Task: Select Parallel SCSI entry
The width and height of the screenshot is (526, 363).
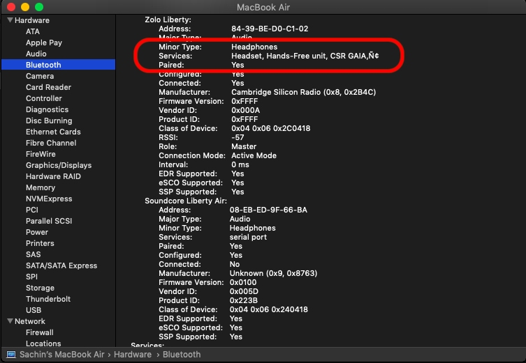Action: (49, 221)
